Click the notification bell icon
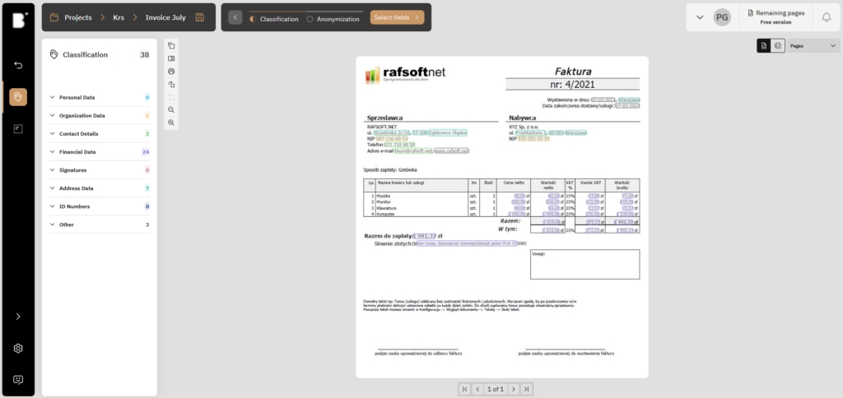This screenshot has width=843, height=398. click(827, 17)
